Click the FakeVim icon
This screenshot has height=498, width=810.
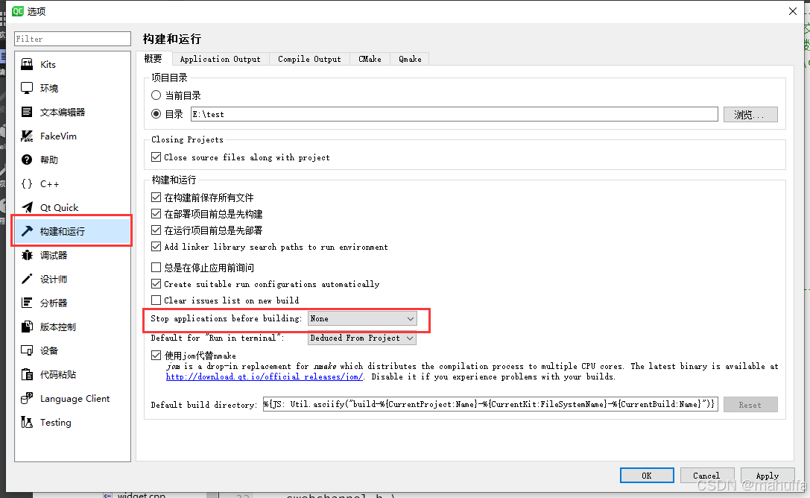[27, 136]
